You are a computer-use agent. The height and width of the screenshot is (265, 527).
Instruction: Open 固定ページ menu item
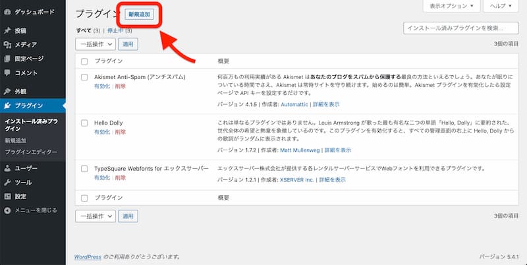click(x=29, y=59)
